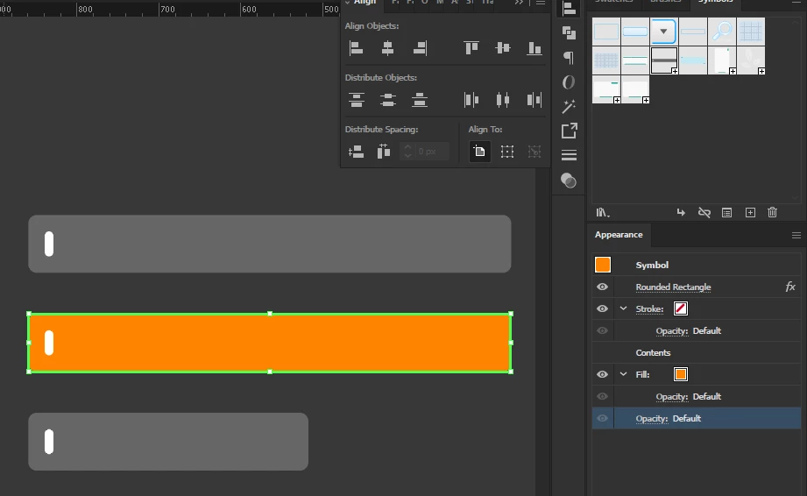This screenshot has width=807, height=496.
Task: Click Vertical Align Center icon
Action: coord(503,48)
